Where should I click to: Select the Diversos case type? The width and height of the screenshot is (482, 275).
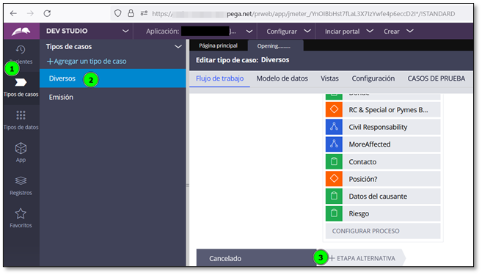tap(112, 78)
